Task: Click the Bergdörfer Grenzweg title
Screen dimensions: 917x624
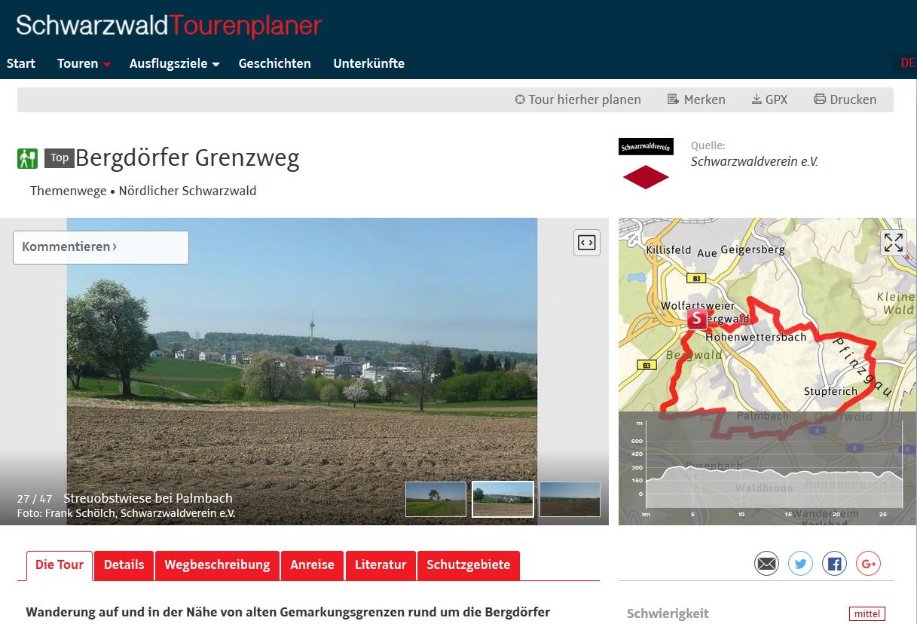Action: (x=188, y=158)
